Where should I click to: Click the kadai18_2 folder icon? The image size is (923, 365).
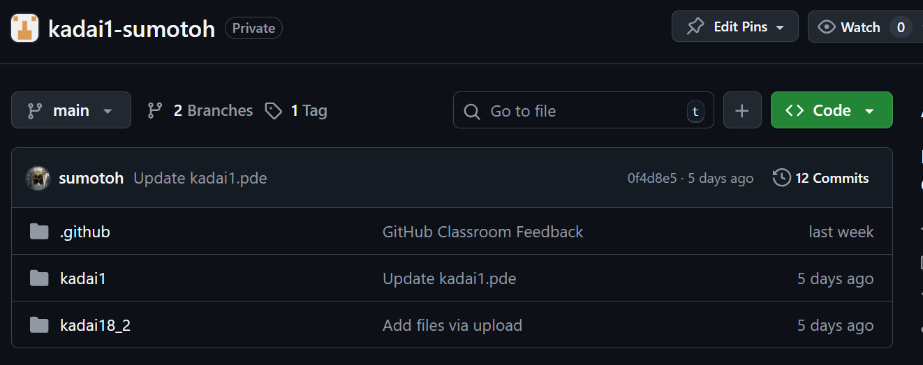pyautogui.click(x=39, y=325)
